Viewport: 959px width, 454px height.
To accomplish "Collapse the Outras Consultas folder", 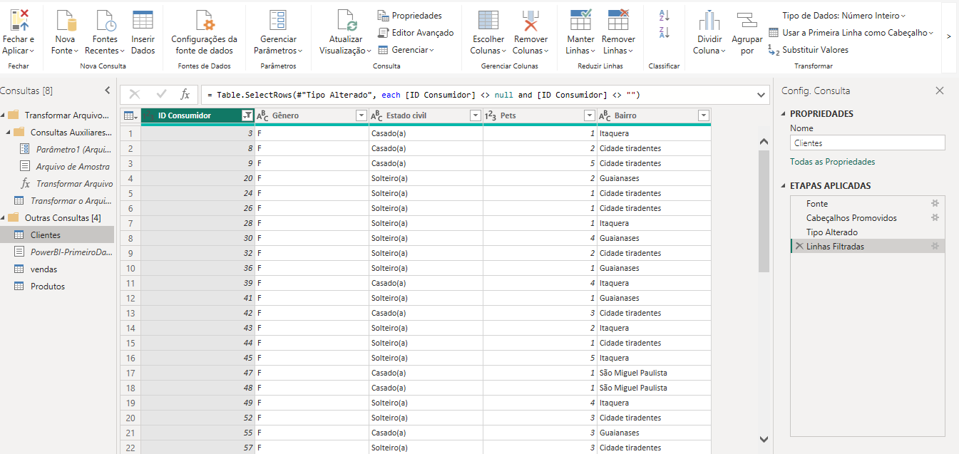I will (4, 217).
